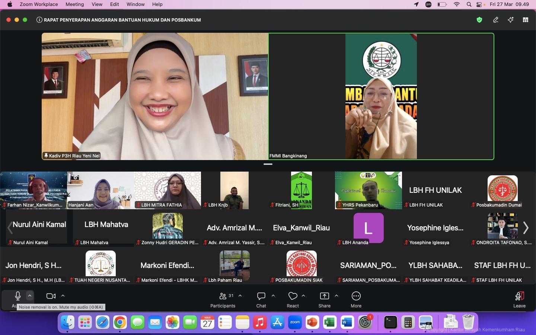Show next page of participants
Image resolution: width=536 pixels, height=335 pixels.
pyautogui.click(x=526, y=228)
